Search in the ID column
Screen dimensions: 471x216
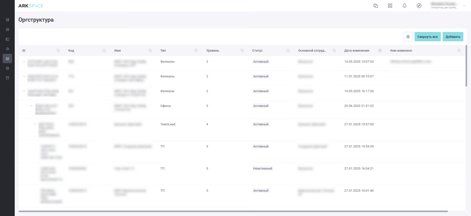pyautogui.click(x=58, y=50)
